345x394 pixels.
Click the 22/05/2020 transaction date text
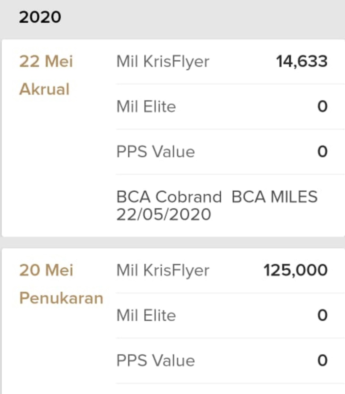(164, 215)
